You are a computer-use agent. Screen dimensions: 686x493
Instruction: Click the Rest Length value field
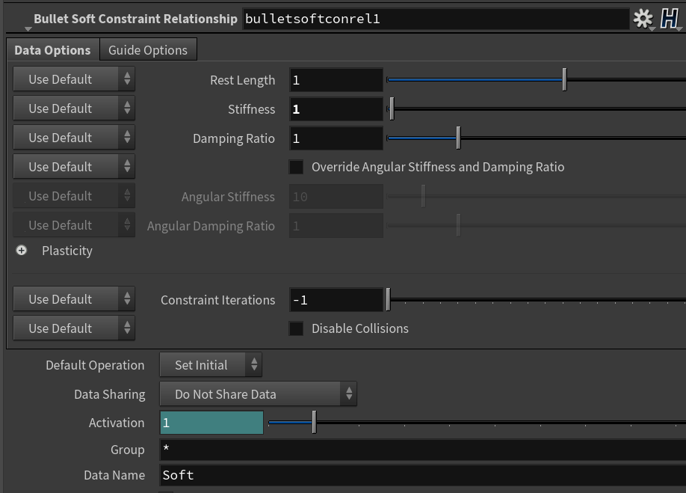[336, 80]
